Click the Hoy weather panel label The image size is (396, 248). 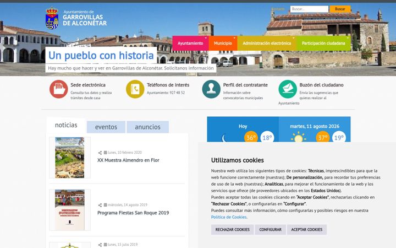(243, 126)
